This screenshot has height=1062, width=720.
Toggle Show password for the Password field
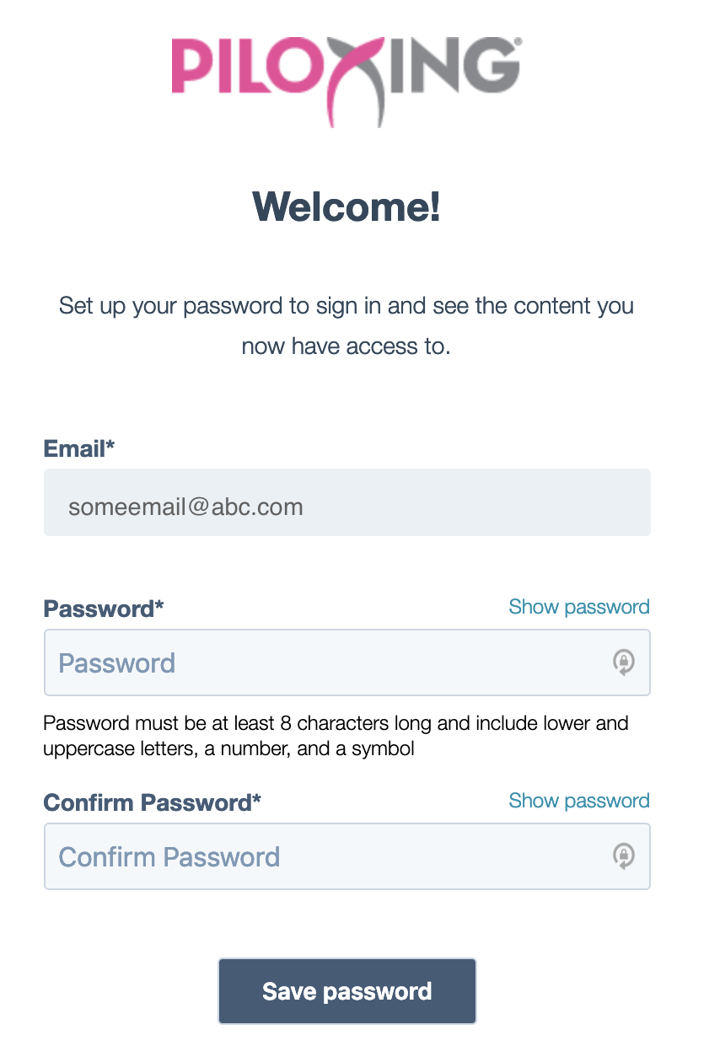pyautogui.click(x=579, y=607)
